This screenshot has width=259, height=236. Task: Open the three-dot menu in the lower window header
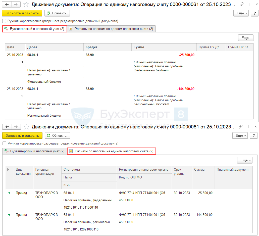(x=249, y=127)
